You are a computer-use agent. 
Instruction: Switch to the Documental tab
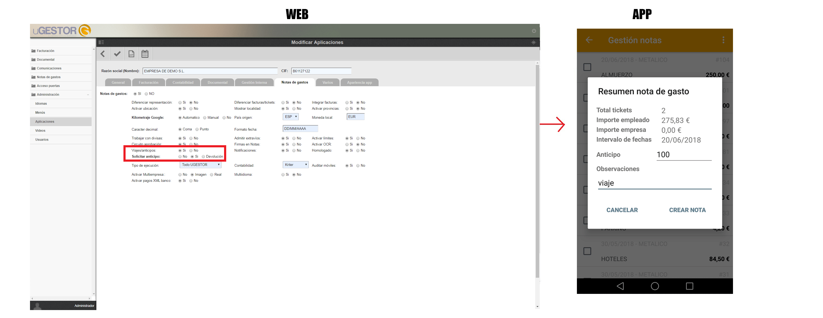coord(218,83)
